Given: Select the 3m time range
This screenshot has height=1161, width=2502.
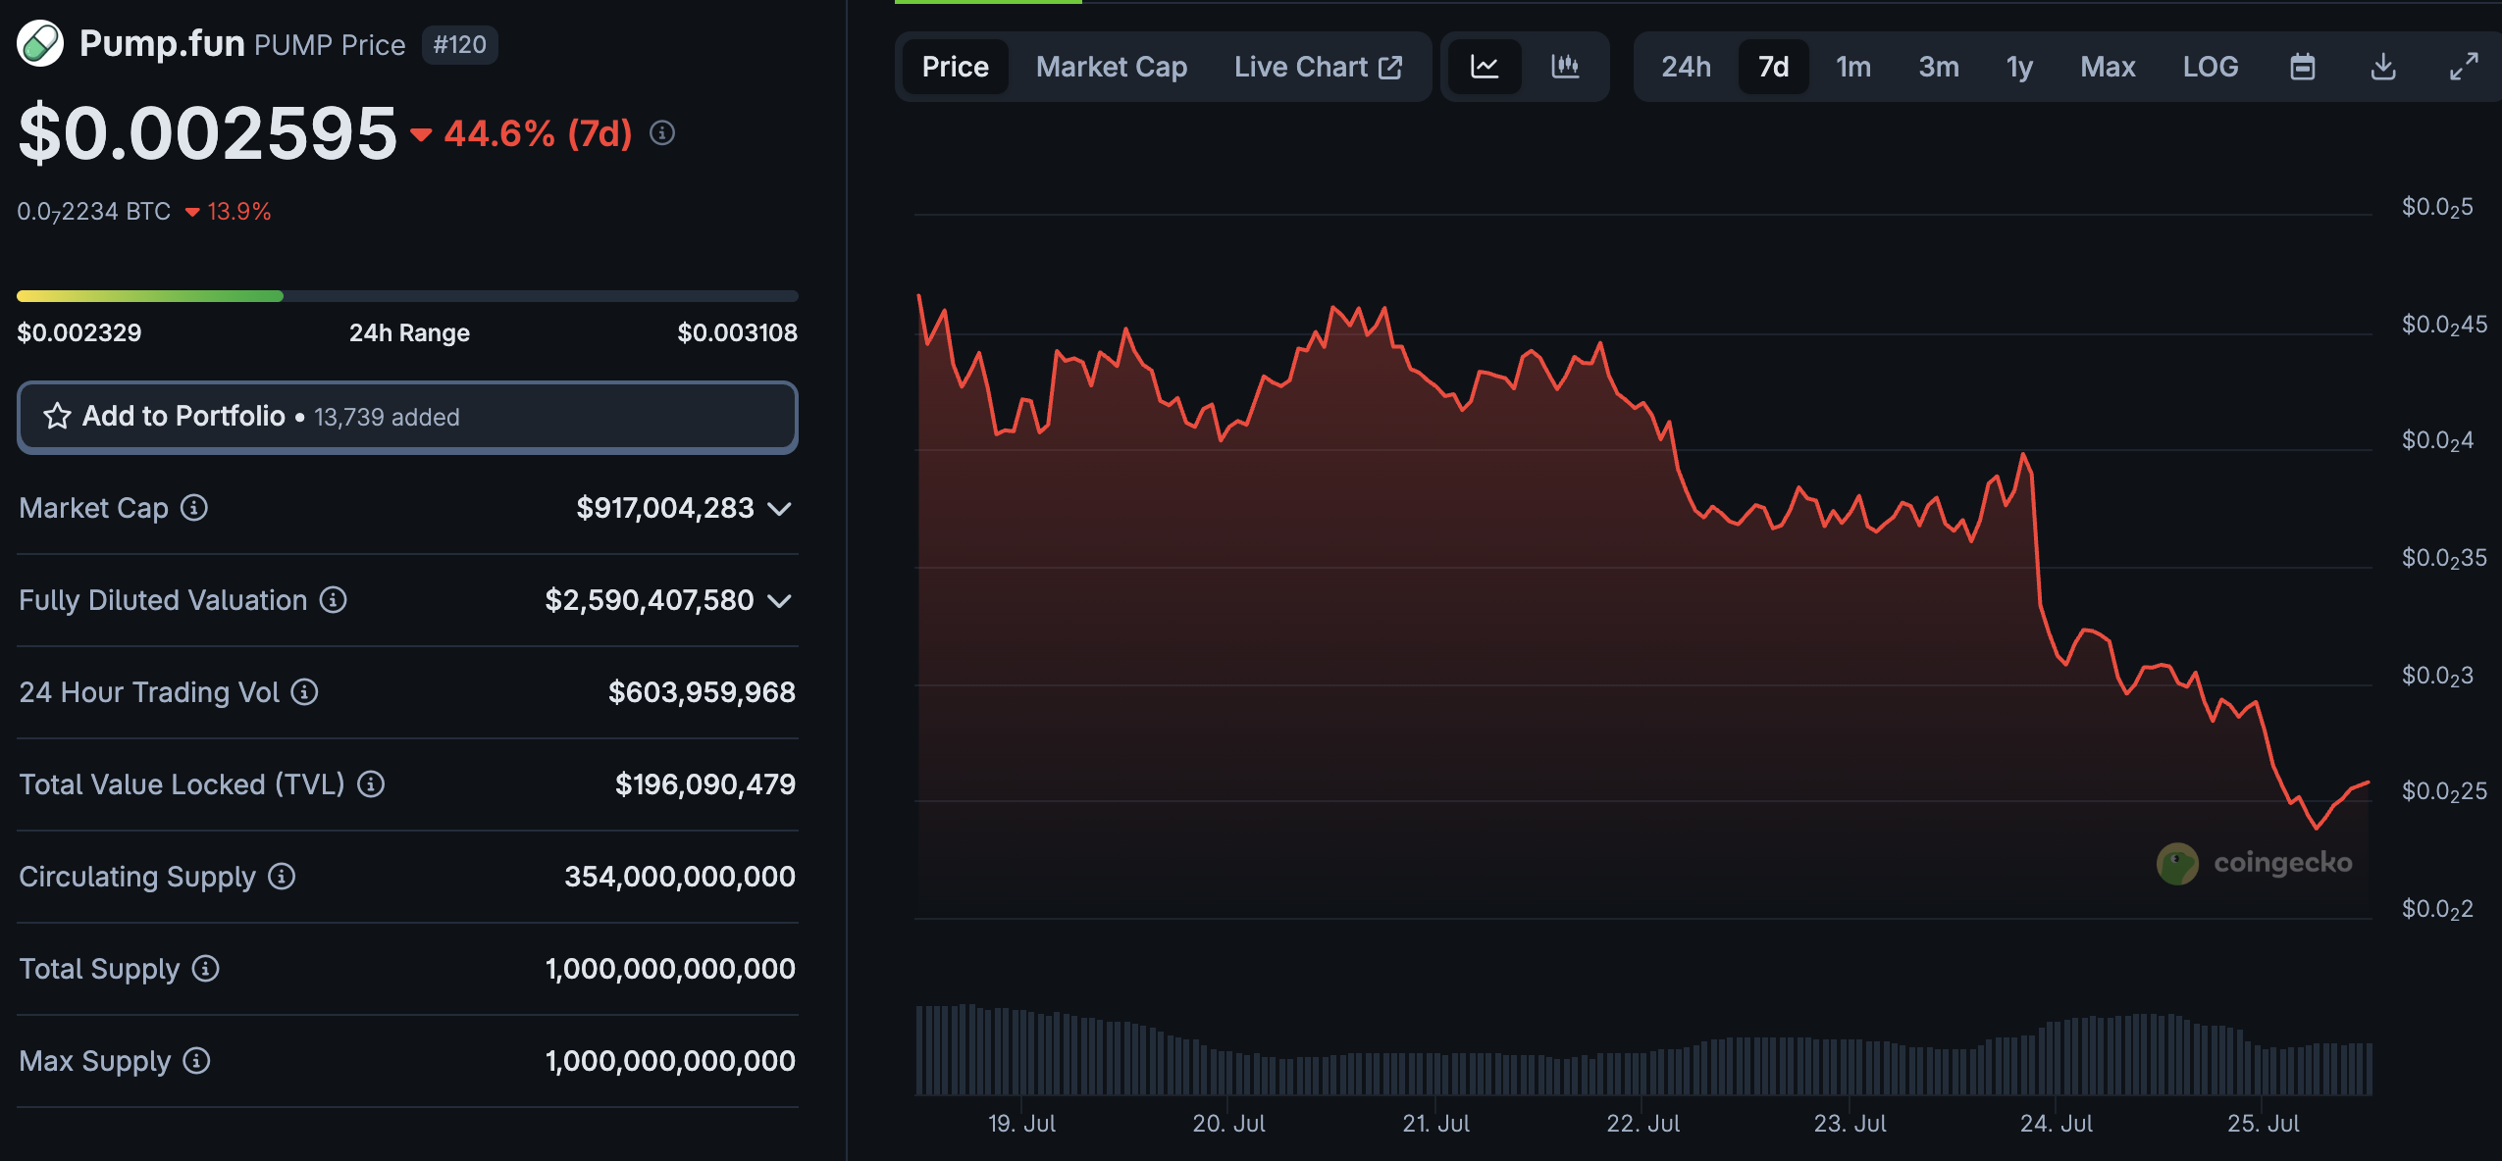Looking at the screenshot, I should tap(1939, 67).
